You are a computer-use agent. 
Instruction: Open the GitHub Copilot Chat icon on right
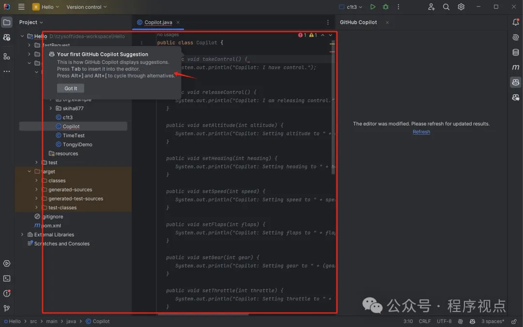(x=516, y=97)
